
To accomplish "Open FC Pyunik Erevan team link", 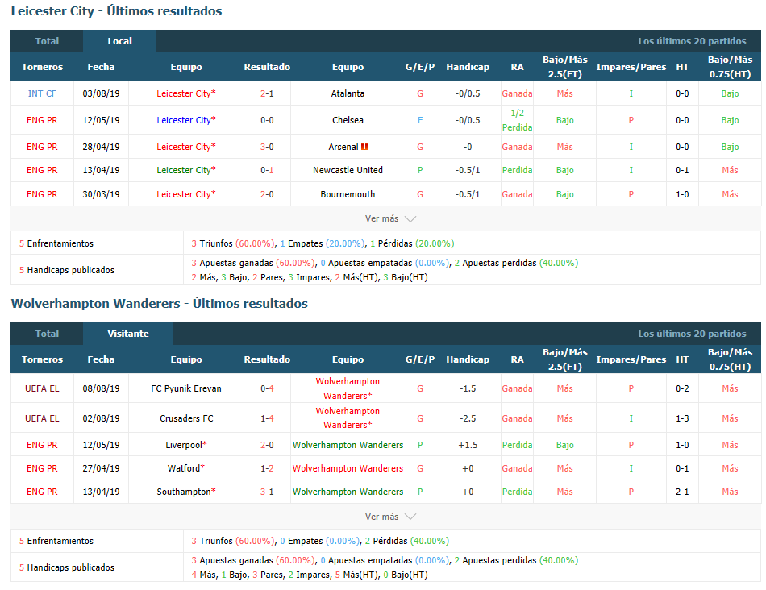I will click(x=186, y=388).
